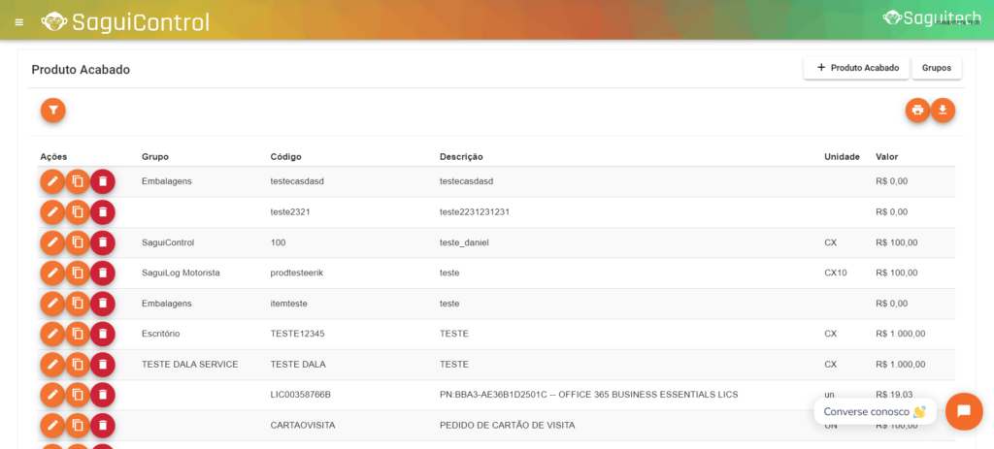This screenshot has height=449, width=994.
Task: Click the orange filter funnel icon
Action: 53,111
